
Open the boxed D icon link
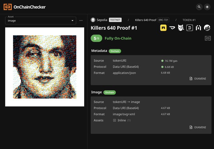(189, 28)
